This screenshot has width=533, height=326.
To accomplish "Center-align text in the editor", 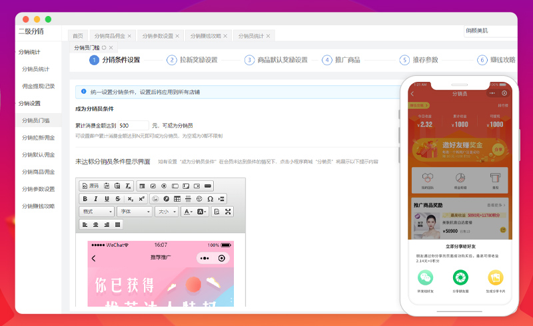I will coord(96,225).
